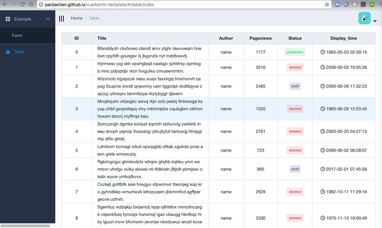Screen dimensions: 382x228
Task: Collapse the Example sidebar menu
Action: point(48,19)
